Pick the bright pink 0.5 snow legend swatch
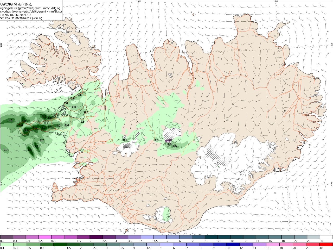The height and width of the screenshot is (250, 333). click(x=45, y=237)
